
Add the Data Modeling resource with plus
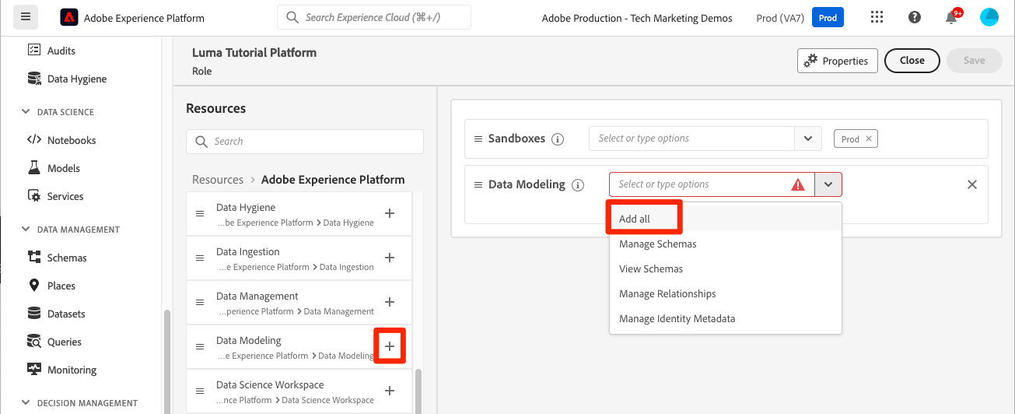[390, 346]
